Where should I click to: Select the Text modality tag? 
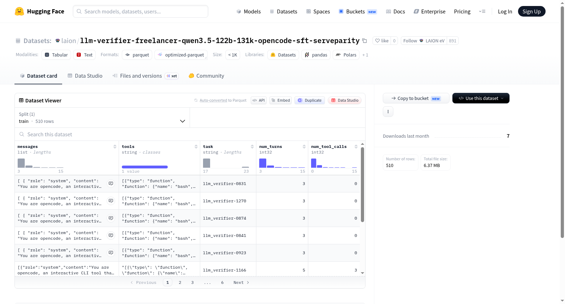84,55
